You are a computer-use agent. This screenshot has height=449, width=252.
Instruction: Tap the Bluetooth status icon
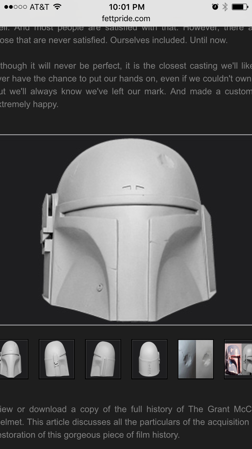(x=225, y=7)
